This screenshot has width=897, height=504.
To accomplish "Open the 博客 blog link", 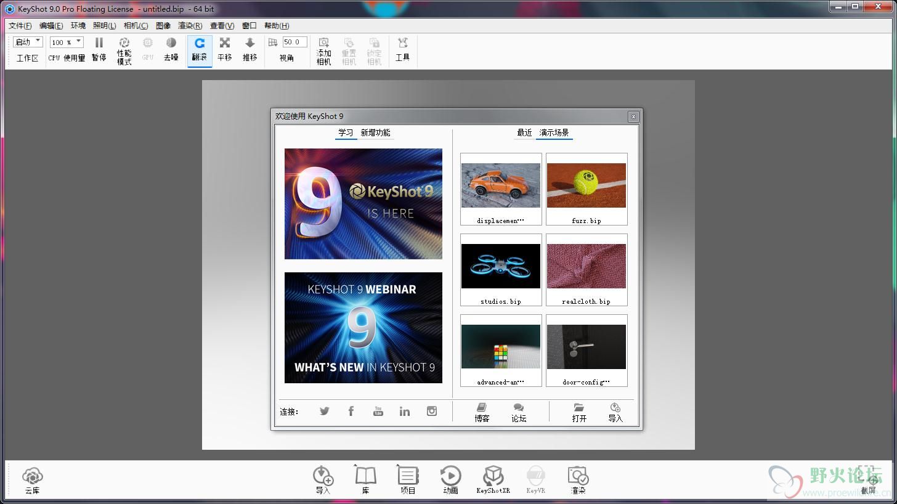I will coord(482,413).
